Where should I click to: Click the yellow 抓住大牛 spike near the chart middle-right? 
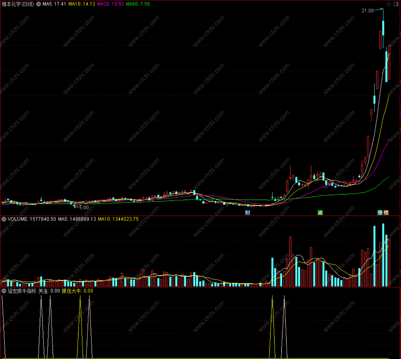coord(272,327)
